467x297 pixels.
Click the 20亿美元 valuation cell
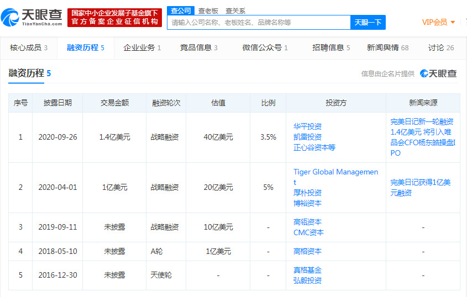point(218,188)
